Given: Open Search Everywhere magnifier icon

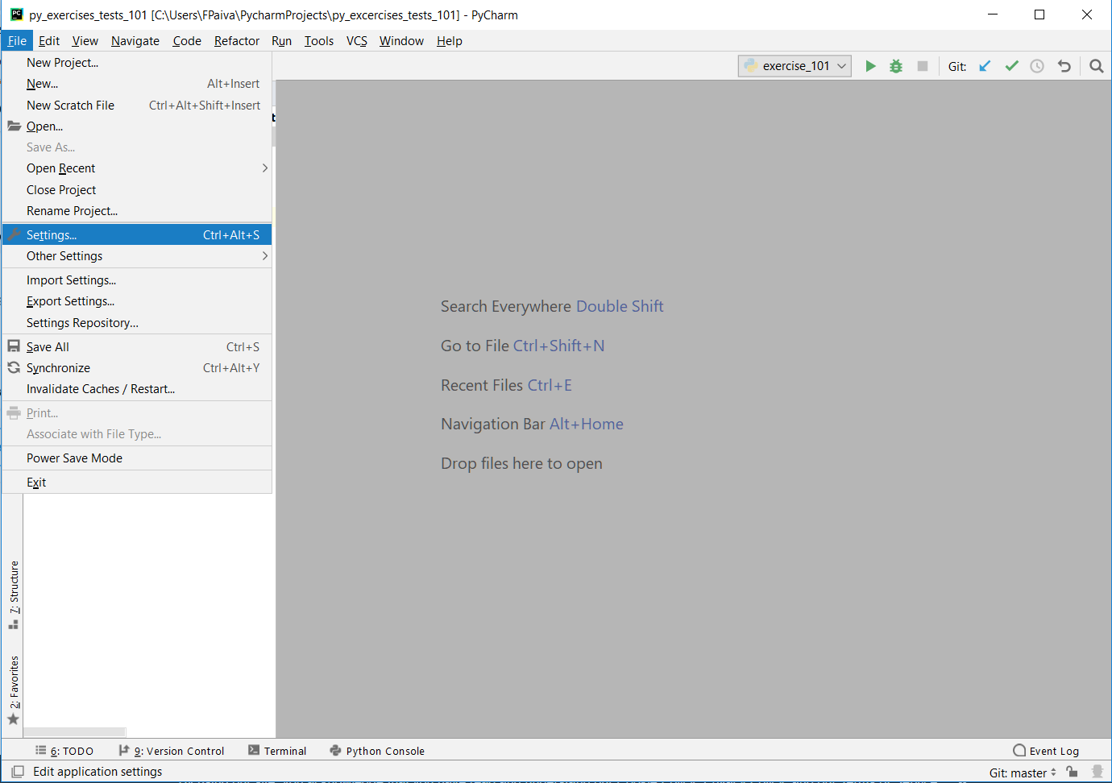Looking at the screenshot, I should point(1097,66).
